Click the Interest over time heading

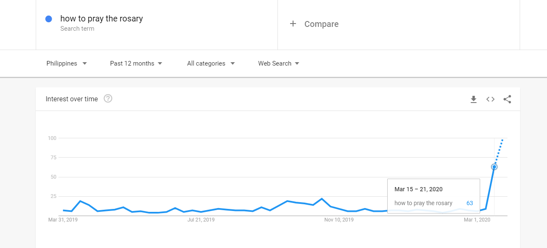coord(72,99)
